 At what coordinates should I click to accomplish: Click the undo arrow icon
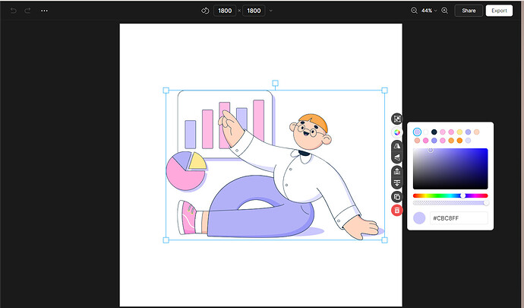(14, 11)
